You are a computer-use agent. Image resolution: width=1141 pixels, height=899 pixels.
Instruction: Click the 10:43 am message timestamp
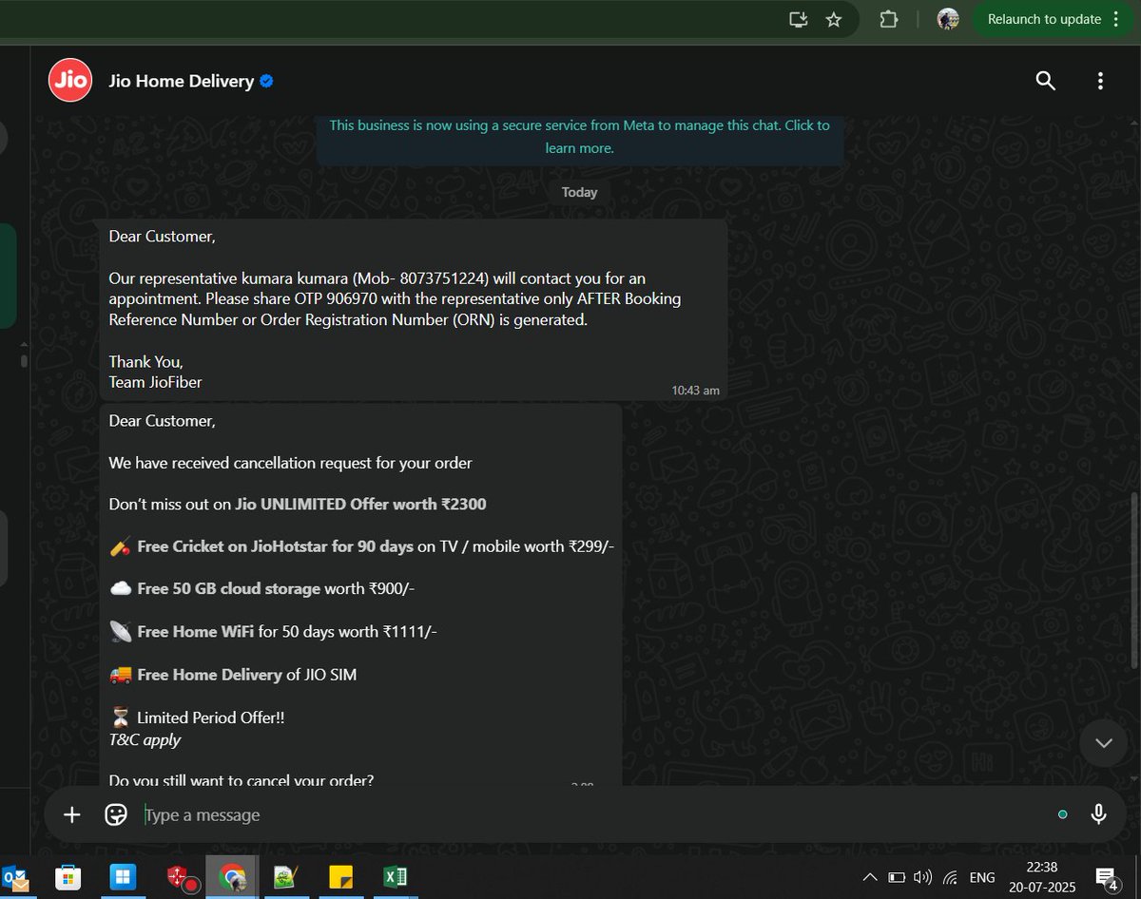(695, 390)
